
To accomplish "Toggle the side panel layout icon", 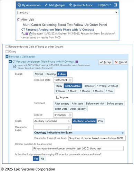I will pos(115,5).
